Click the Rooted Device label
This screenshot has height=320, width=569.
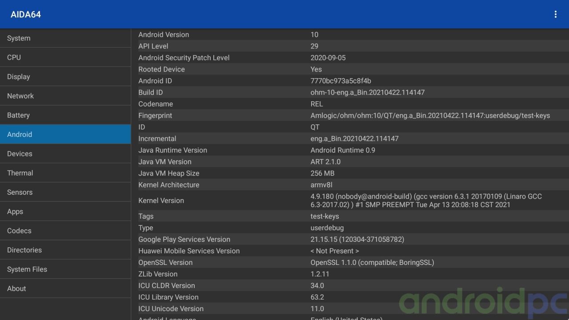point(161,69)
